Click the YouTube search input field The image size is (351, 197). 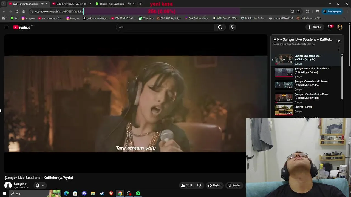(165, 27)
